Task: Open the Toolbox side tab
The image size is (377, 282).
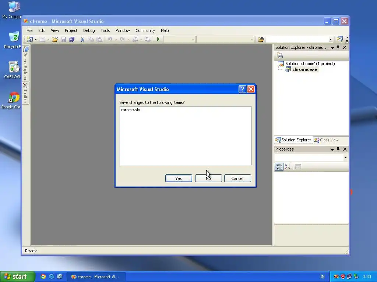Action: [x=25, y=94]
